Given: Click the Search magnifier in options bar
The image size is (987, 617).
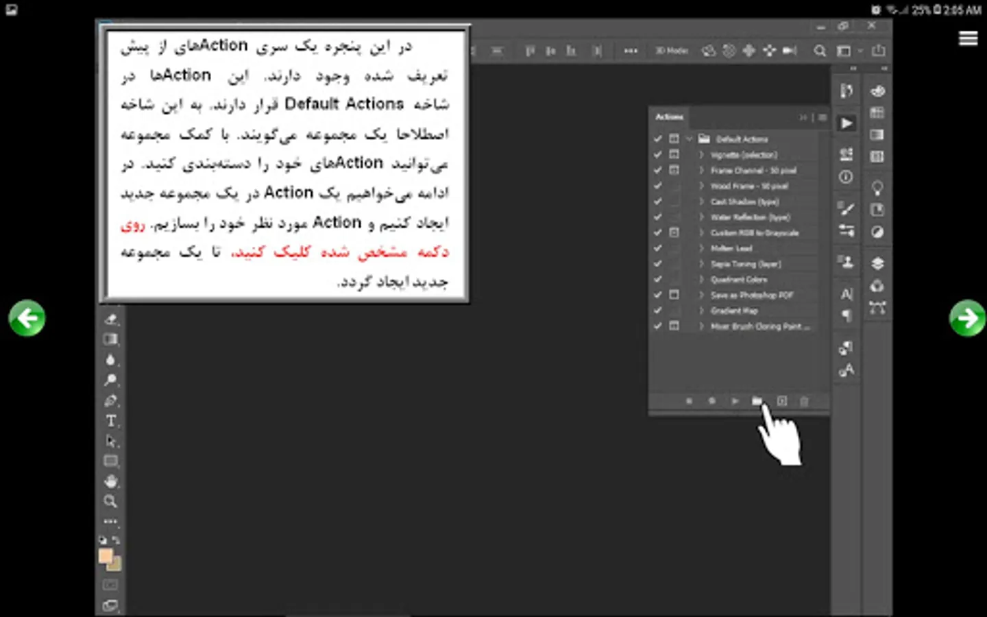Looking at the screenshot, I should [820, 51].
